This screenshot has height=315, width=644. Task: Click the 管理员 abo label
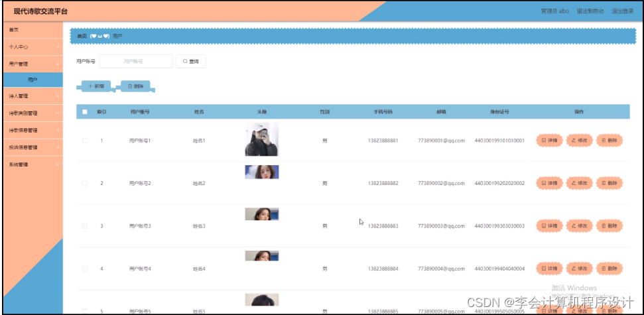555,11
